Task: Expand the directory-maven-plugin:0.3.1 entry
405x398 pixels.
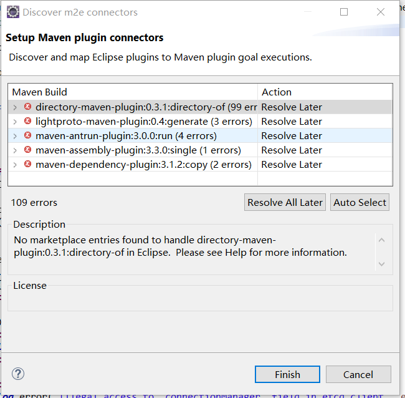Action: coord(15,107)
